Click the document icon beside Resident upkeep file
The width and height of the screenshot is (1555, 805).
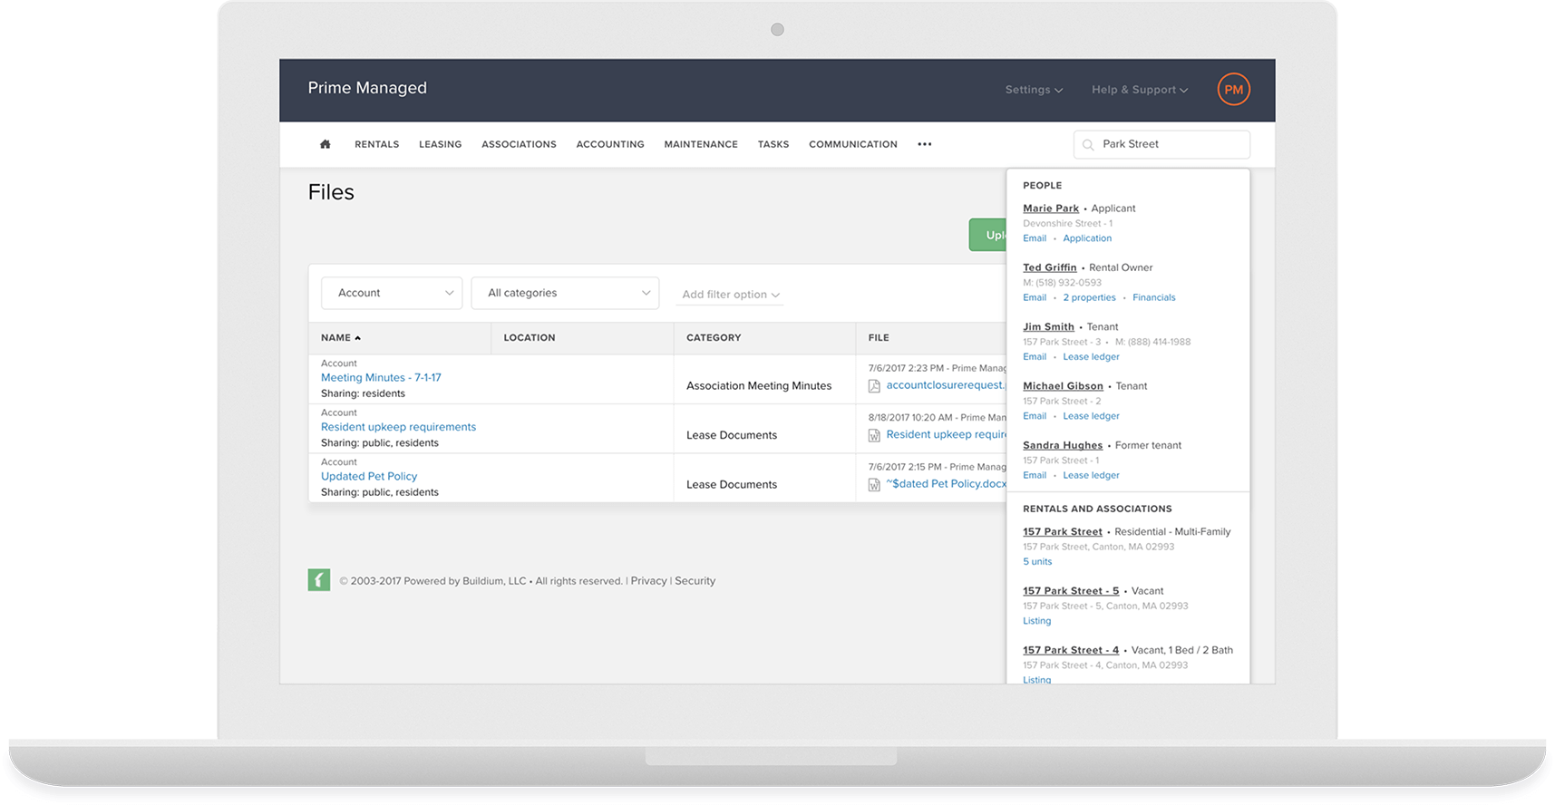click(874, 435)
